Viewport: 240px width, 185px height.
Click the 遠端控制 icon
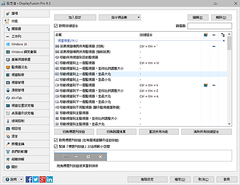pos(8,121)
